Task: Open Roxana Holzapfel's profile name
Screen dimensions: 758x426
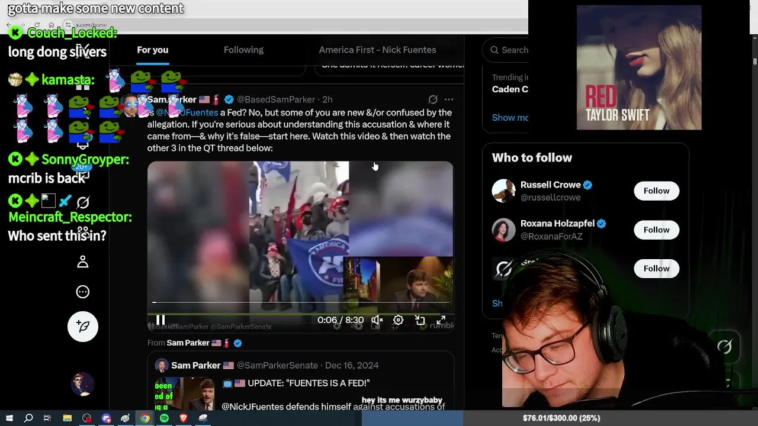Action: click(x=557, y=224)
